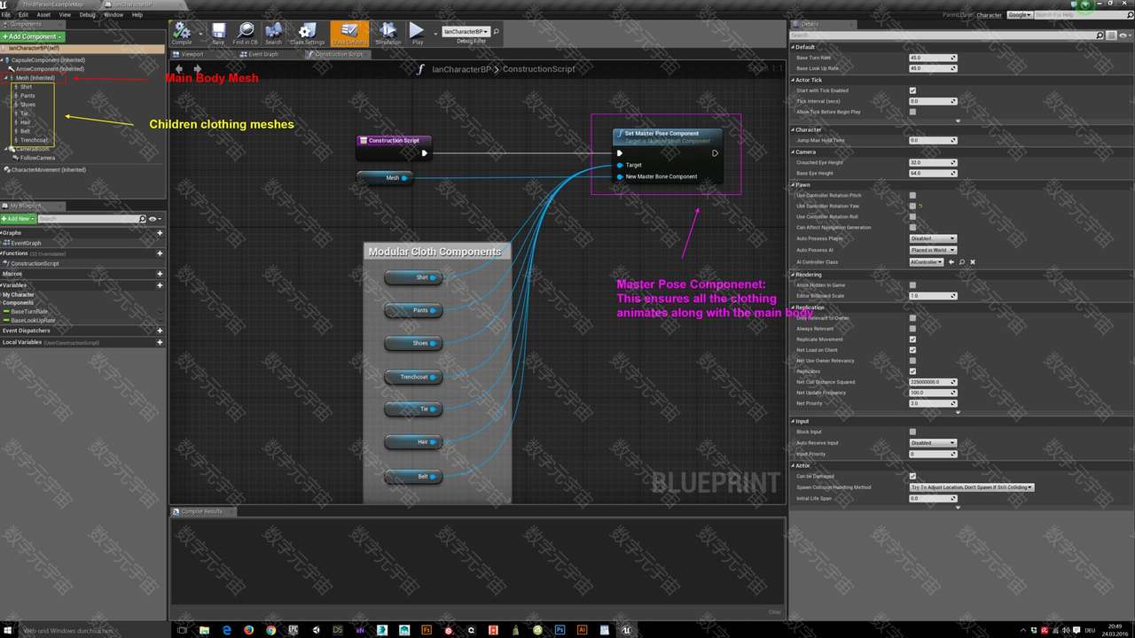Toggle Use Controller Rotation Yaw checkbox

pos(912,206)
